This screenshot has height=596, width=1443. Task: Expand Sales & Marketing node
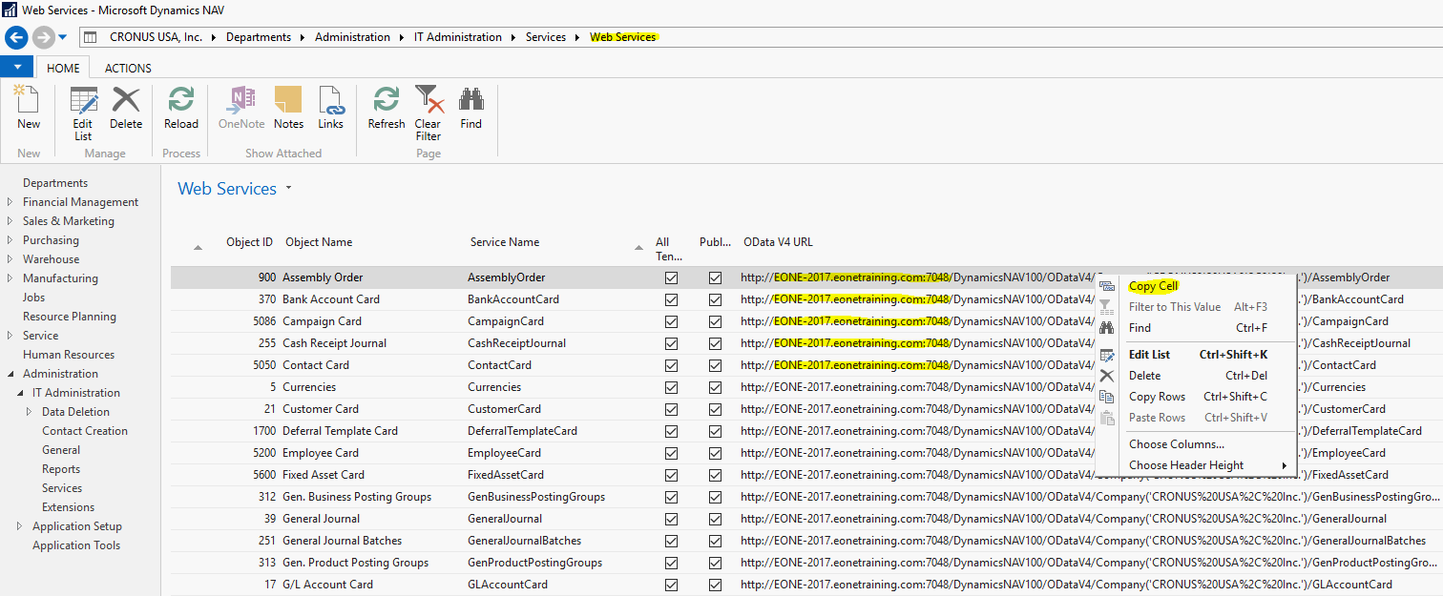(10, 221)
